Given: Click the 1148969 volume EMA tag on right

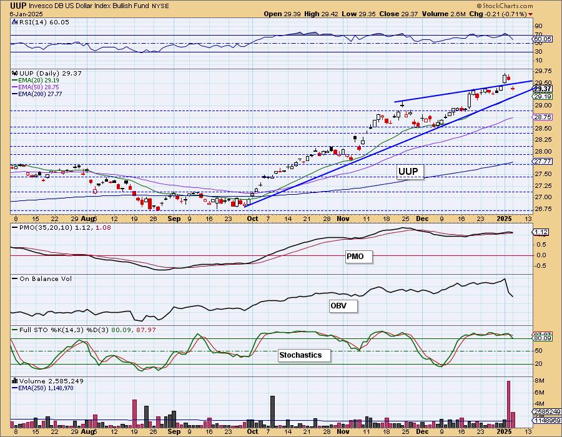Looking at the screenshot, I should coord(547,420).
